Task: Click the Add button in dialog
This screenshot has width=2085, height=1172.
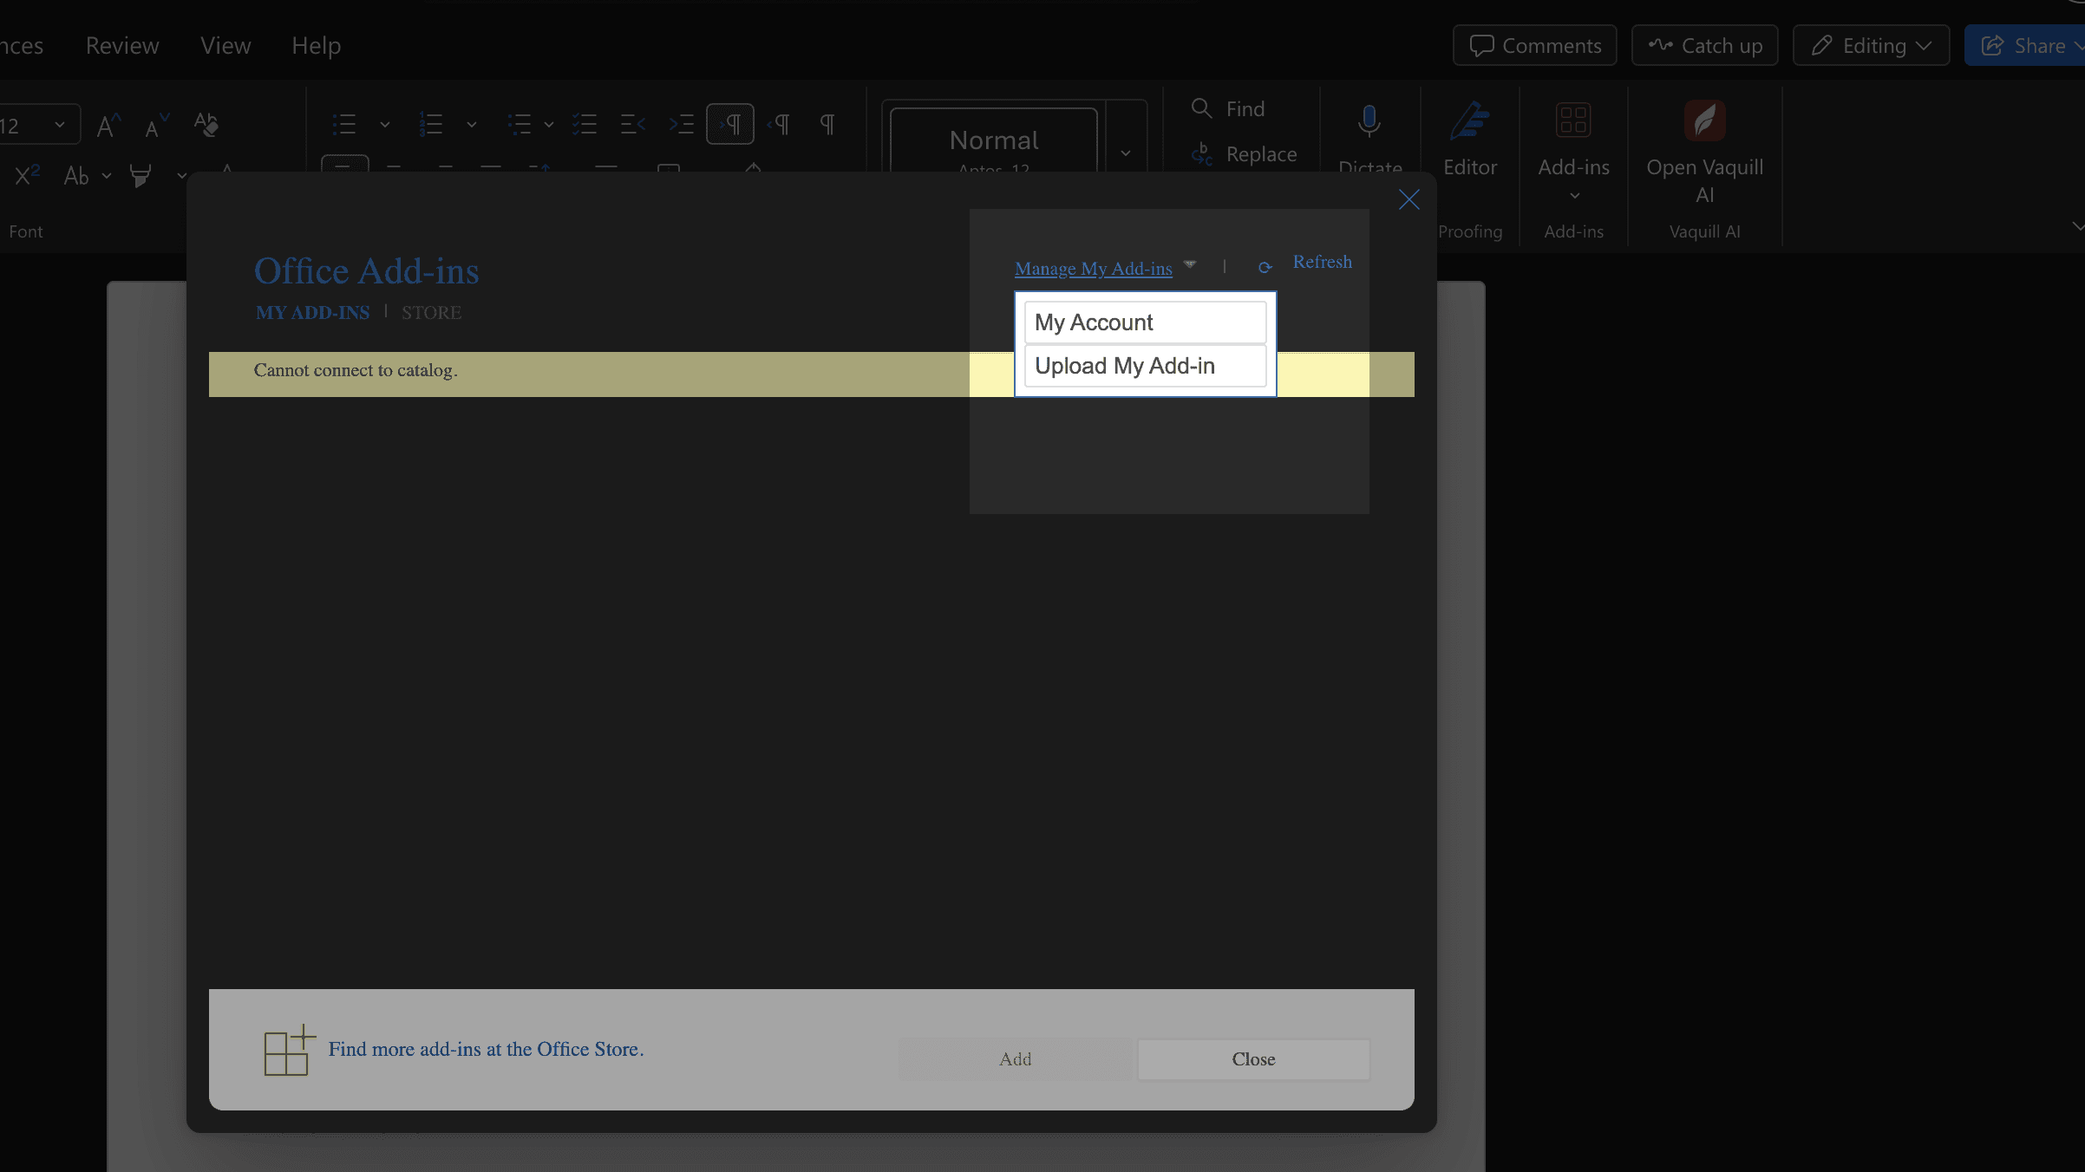Action: coord(1015,1059)
